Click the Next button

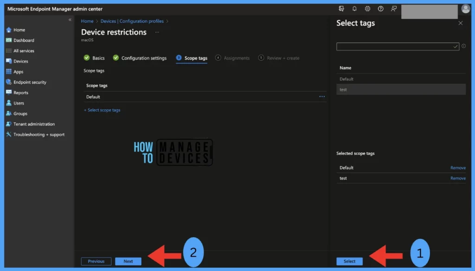128,261
